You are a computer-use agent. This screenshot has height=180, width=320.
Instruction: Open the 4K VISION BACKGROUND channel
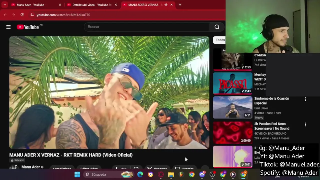pos(270,133)
